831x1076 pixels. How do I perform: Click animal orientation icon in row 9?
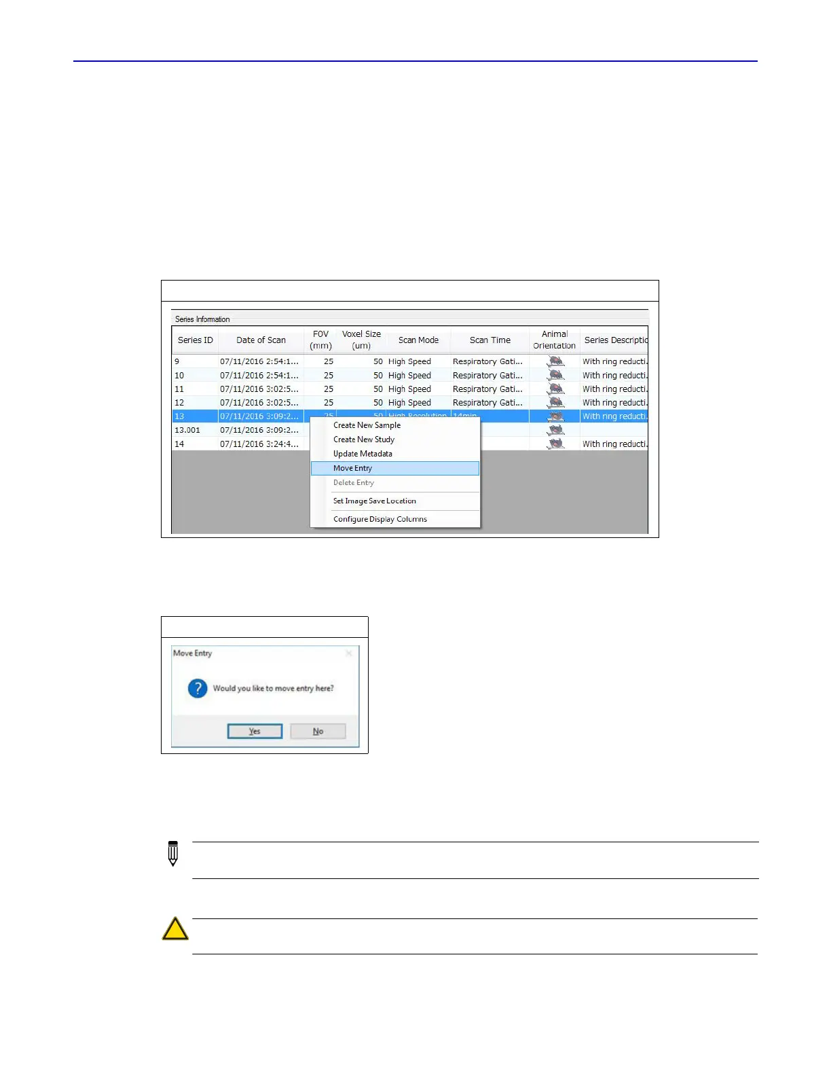coord(556,361)
